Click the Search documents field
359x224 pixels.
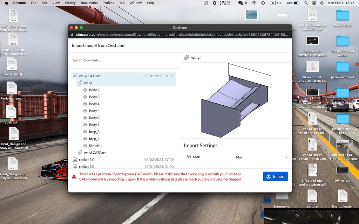point(105,60)
